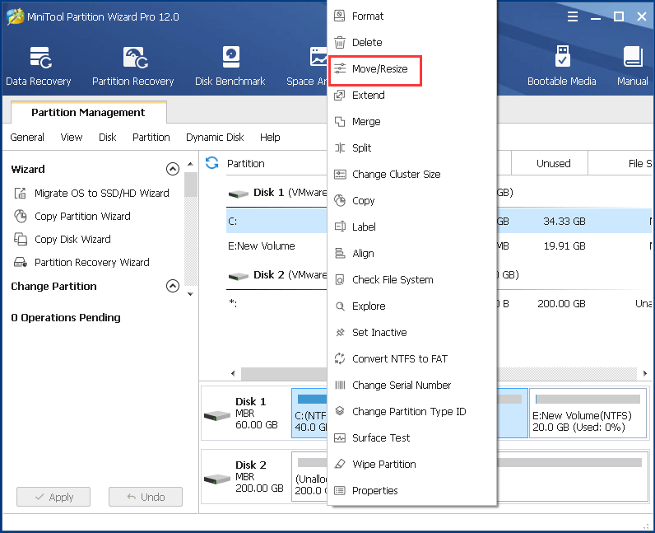
Task: Open the General menu
Action: [x=27, y=138]
